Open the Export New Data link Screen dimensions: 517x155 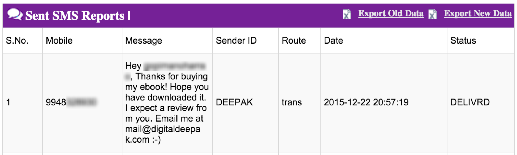(x=478, y=14)
